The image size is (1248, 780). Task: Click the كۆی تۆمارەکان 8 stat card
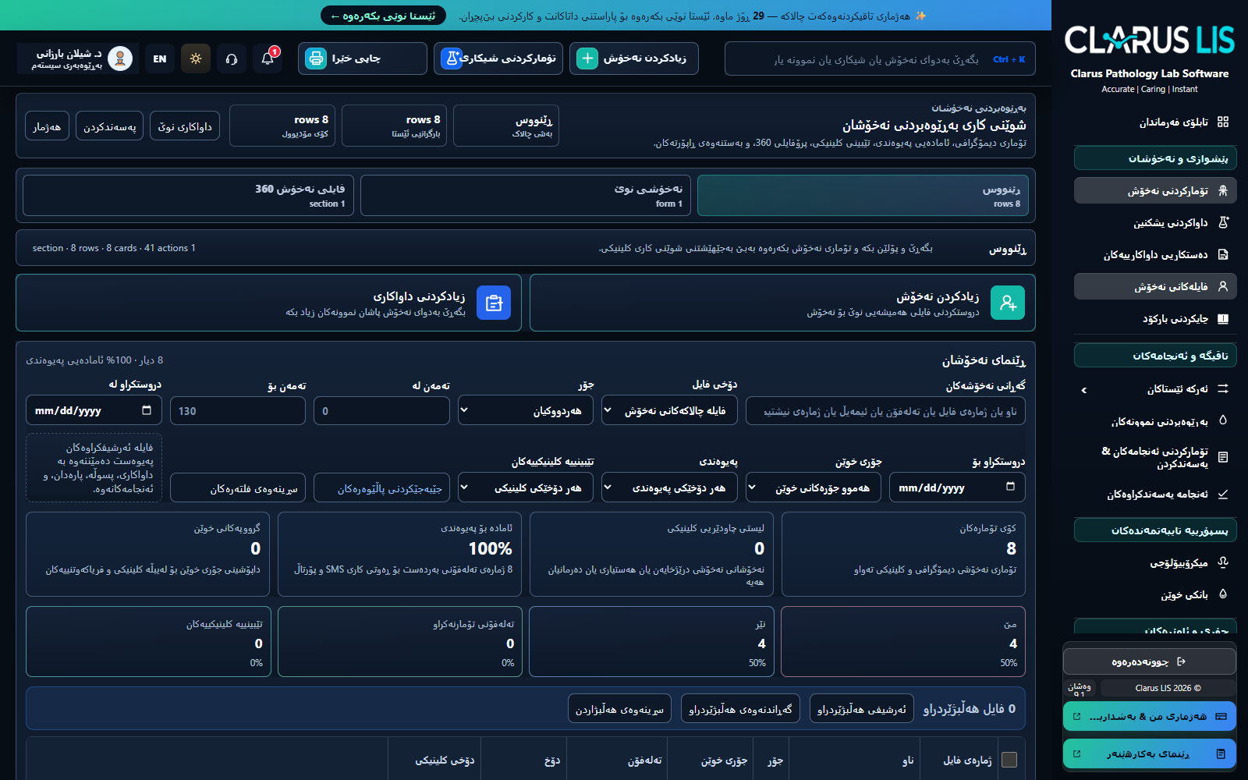pyautogui.click(x=903, y=555)
